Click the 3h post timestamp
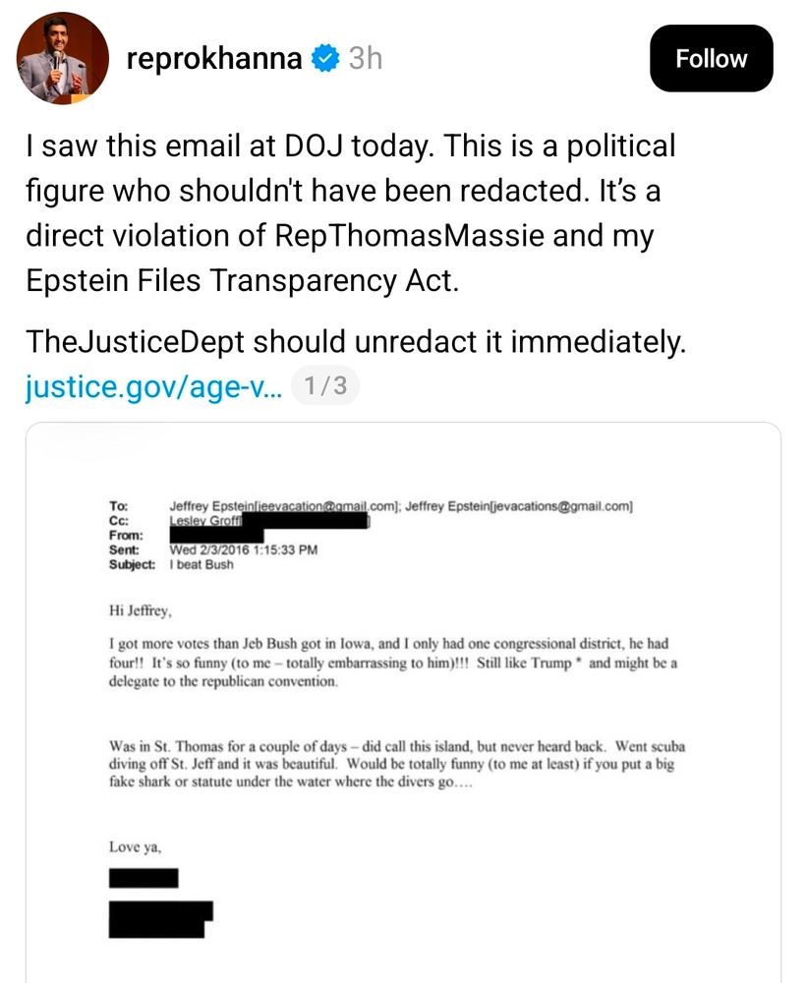The image size is (807, 983). (365, 59)
